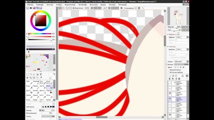This screenshot has height=120, width=214.
Task: Open the Слой menu
Action: (x=59, y=5)
